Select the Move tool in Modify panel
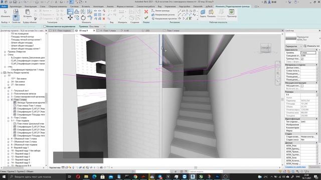This screenshot has width=321, height=180. click(70, 18)
